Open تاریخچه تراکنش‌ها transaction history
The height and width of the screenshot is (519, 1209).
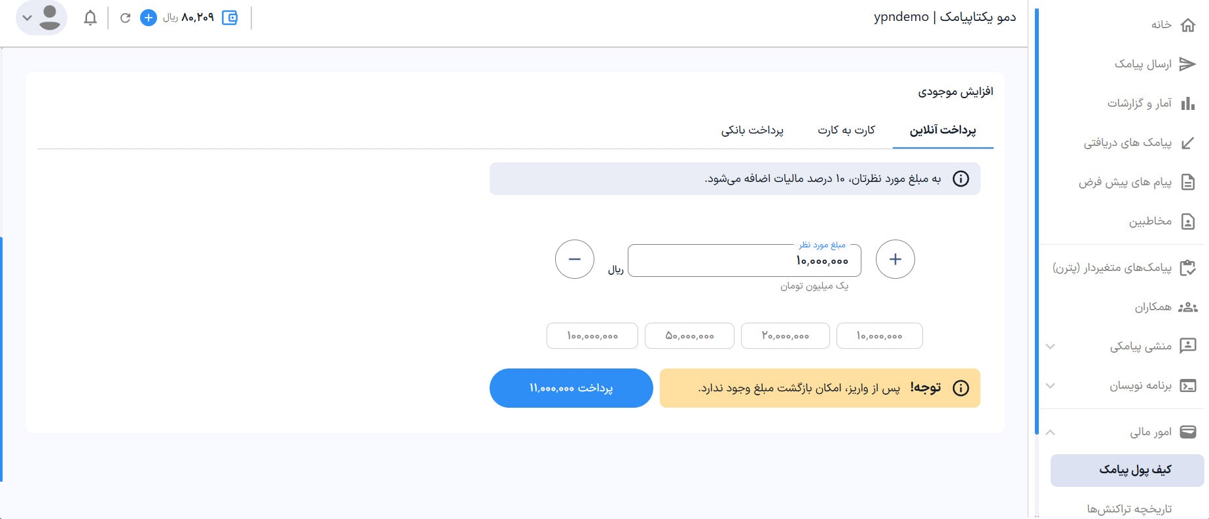tap(1129, 509)
